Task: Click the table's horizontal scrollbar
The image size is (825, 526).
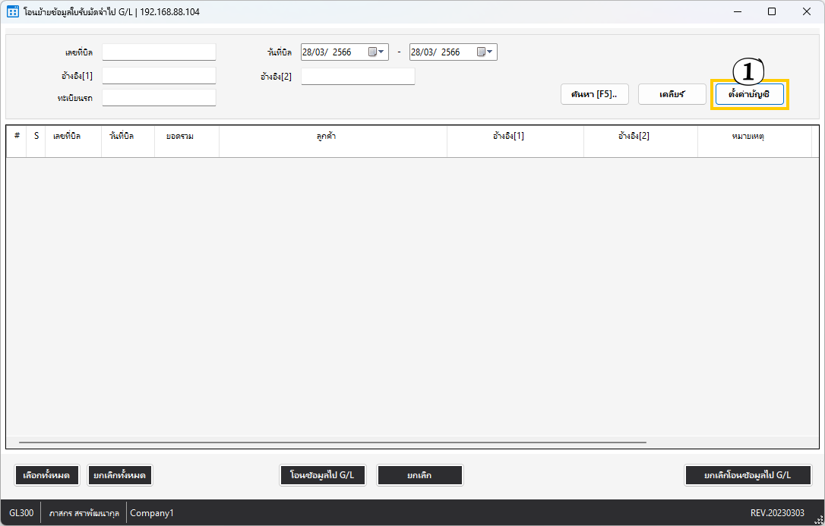Action: (332, 442)
